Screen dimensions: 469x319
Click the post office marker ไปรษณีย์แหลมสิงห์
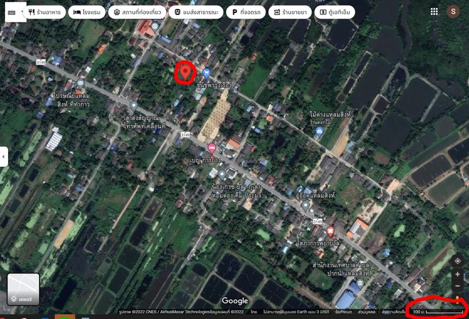(x=80, y=84)
